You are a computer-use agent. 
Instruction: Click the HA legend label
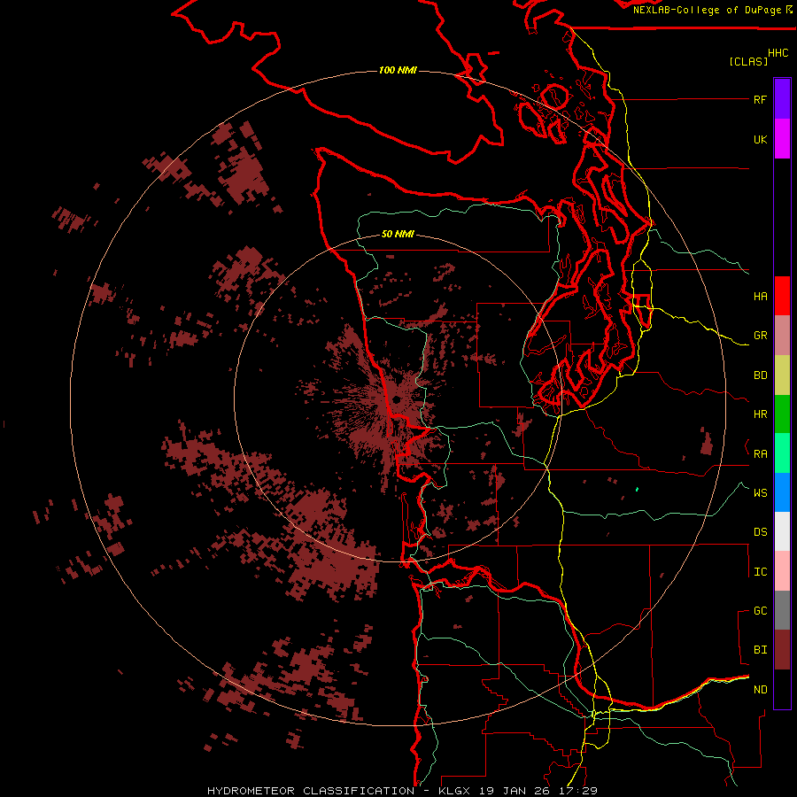coord(760,297)
